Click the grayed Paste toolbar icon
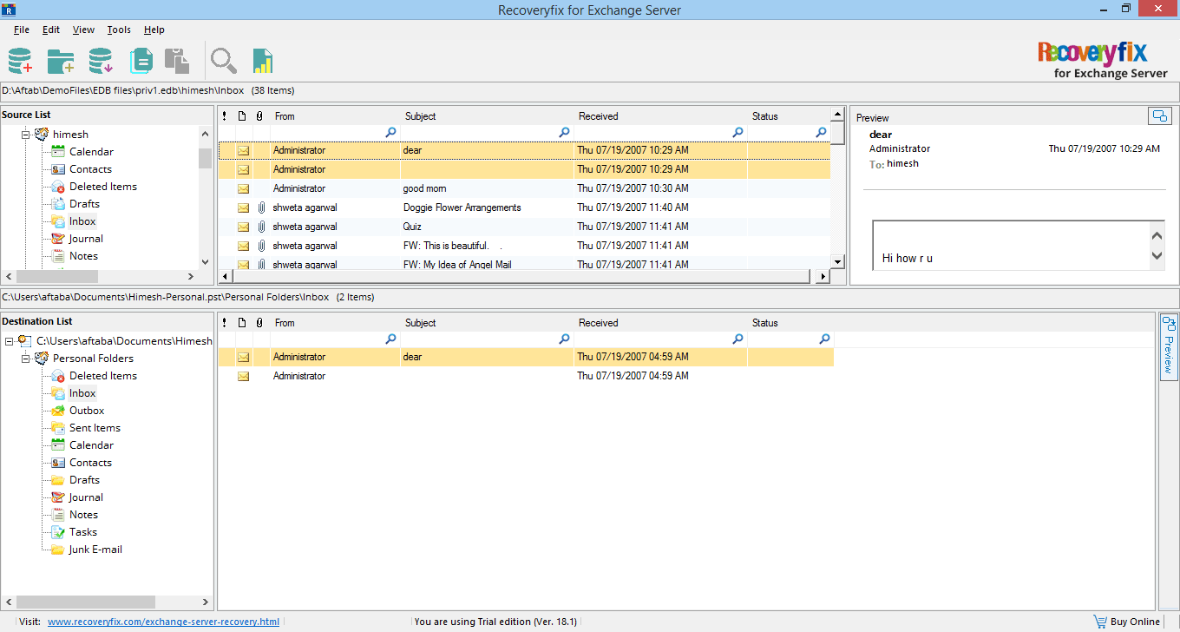 pyautogui.click(x=177, y=61)
